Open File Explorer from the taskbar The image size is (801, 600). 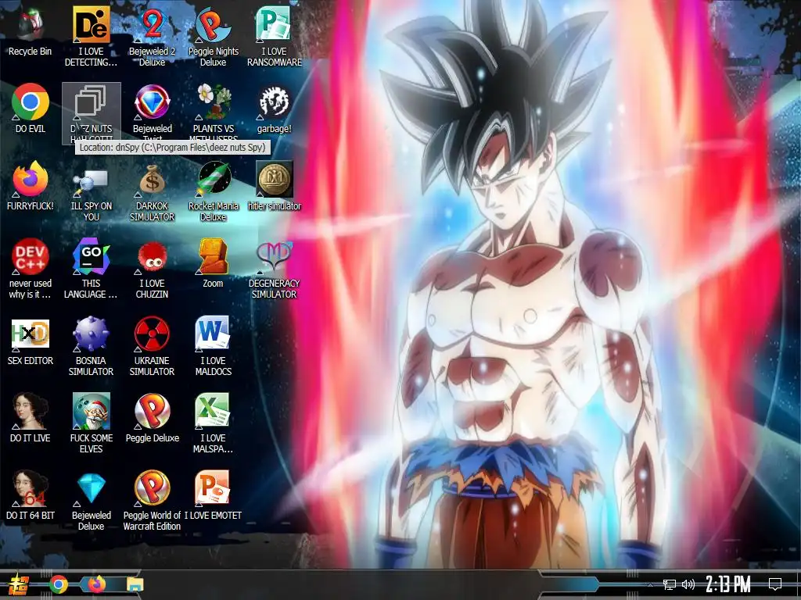135,584
